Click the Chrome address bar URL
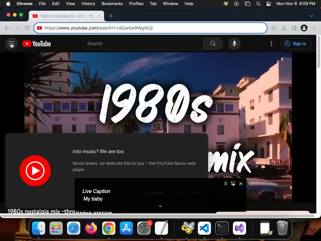 pos(150,28)
